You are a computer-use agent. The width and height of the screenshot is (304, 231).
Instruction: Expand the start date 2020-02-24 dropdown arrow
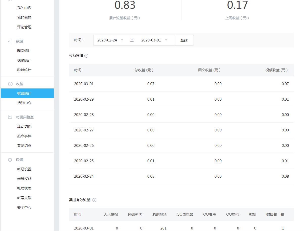pos(122,40)
